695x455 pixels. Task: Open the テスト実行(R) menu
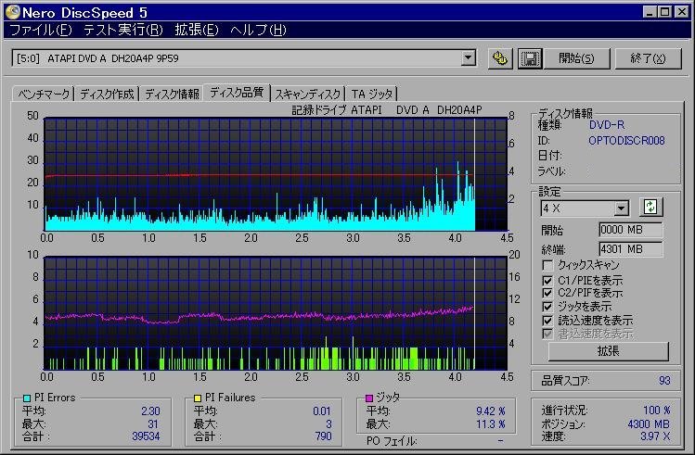pos(123,30)
